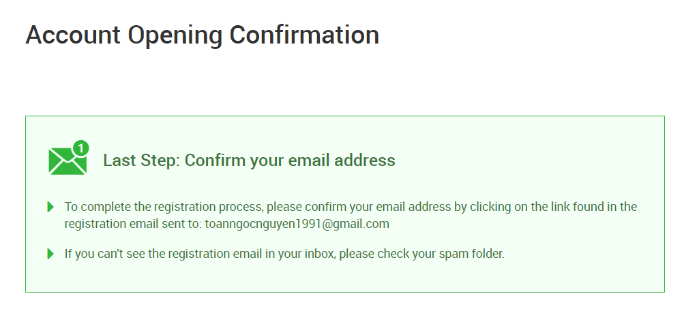The width and height of the screenshot is (684, 315).
Task: Click 'please check your' in second bullet
Action: click(x=390, y=254)
